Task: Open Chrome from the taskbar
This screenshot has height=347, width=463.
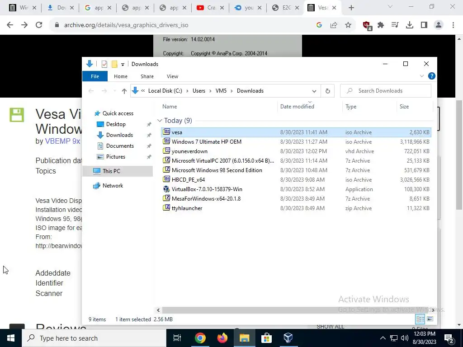Action: pyautogui.click(x=200, y=338)
